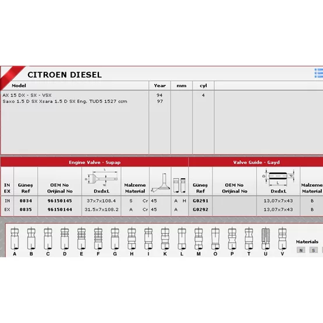323x323 pixels.
Task: Click the valve guide DxdxL diagram
Action: tap(278, 178)
